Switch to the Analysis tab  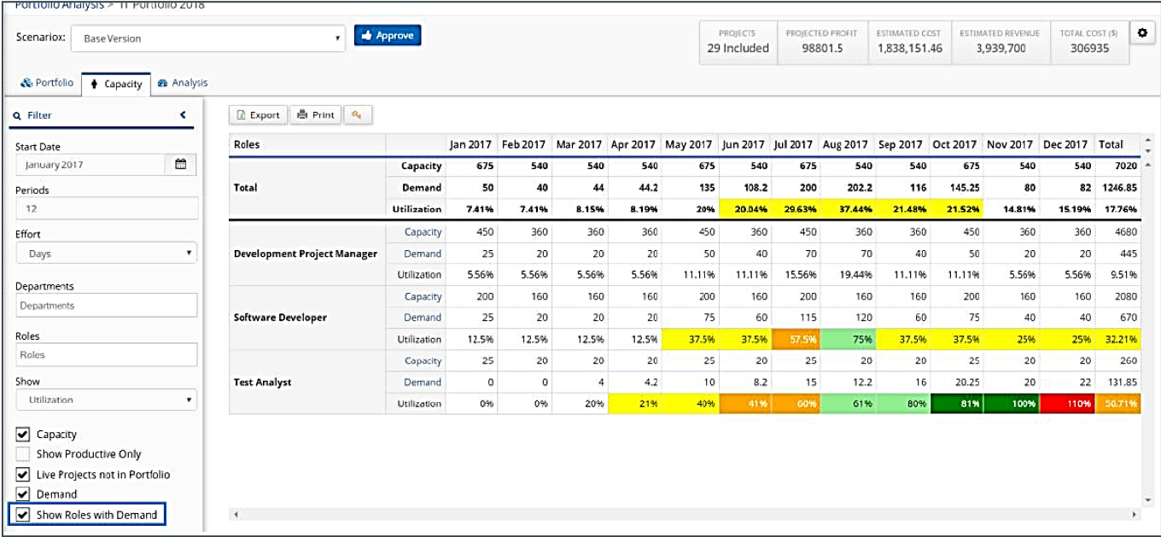[183, 83]
